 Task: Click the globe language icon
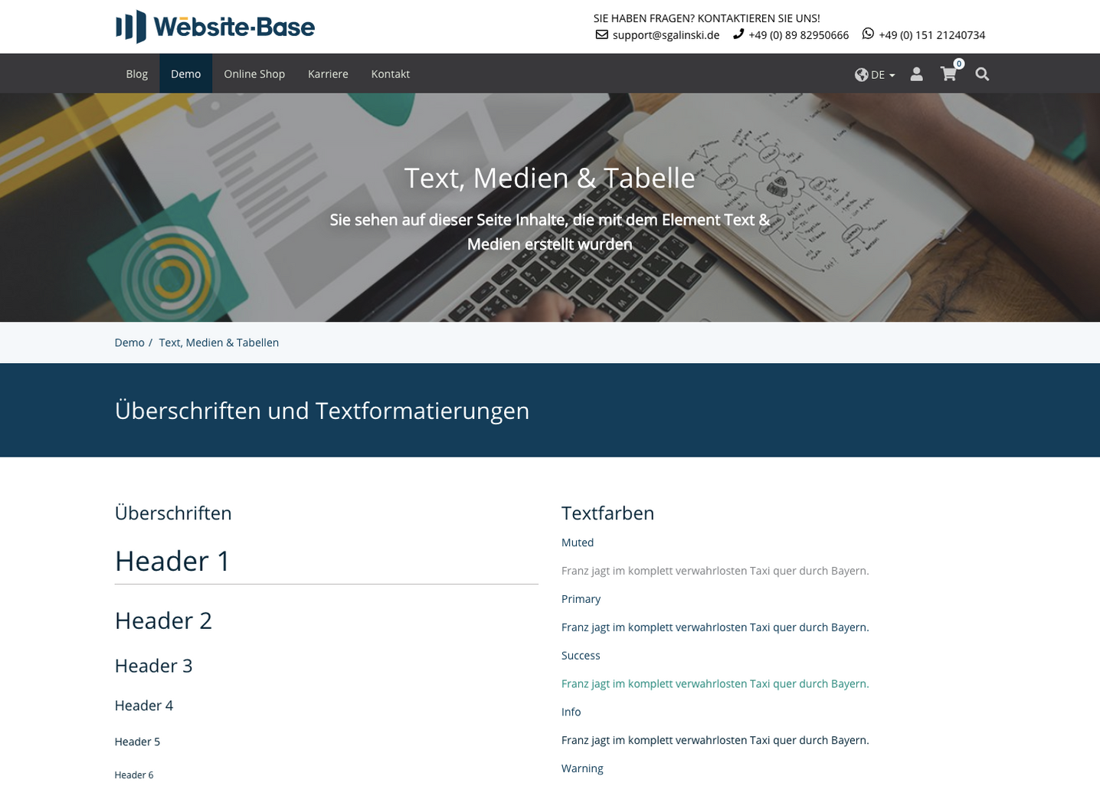(x=860, y=74)
